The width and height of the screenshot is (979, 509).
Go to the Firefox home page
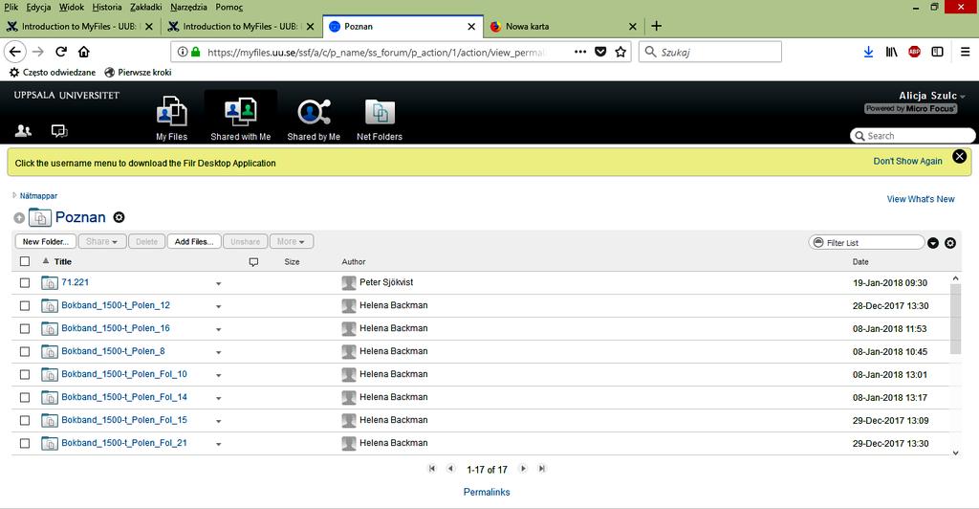point(84,52)
